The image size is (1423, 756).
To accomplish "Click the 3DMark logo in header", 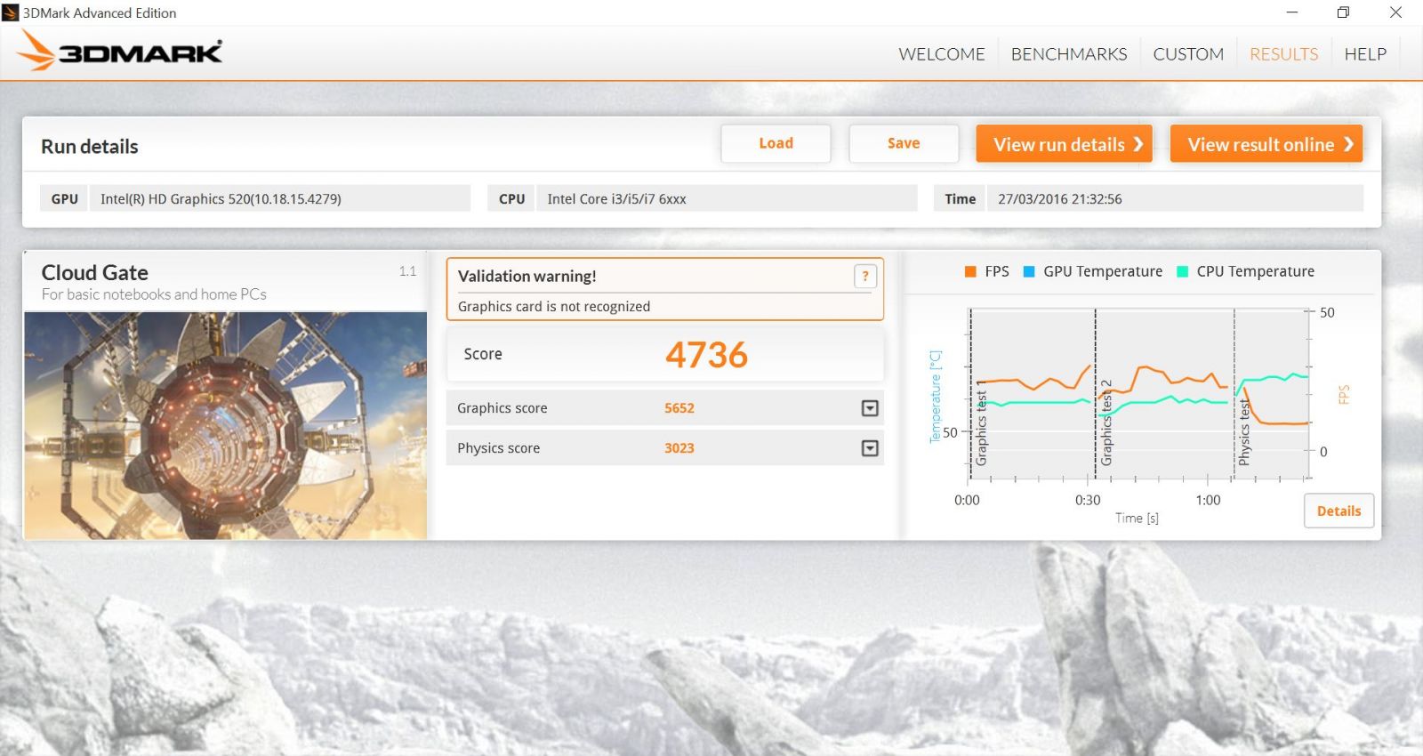I will tap(120, 52).
